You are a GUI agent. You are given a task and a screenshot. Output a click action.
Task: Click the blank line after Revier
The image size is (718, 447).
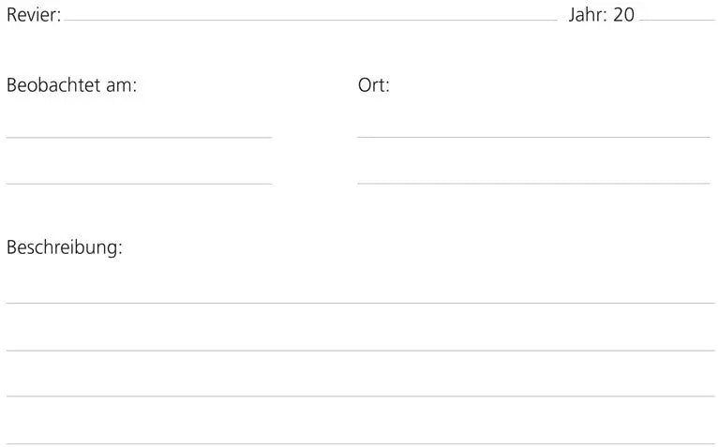click(x=311, y=17)
